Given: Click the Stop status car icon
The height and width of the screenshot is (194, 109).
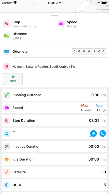Looking at the screenshot, I should 7,24.
